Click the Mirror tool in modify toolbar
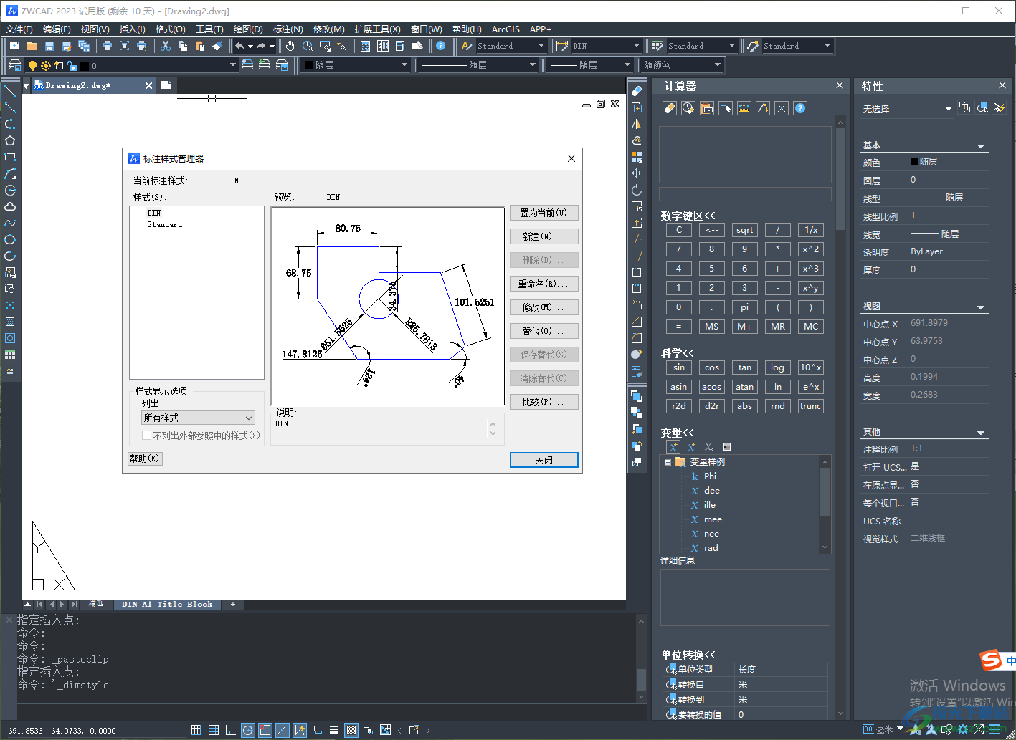The image size is (1016, 740). click(x=637, y=124)
